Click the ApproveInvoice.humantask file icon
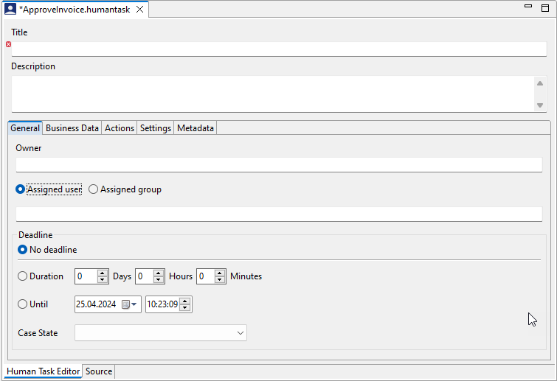 pos(10,10)
